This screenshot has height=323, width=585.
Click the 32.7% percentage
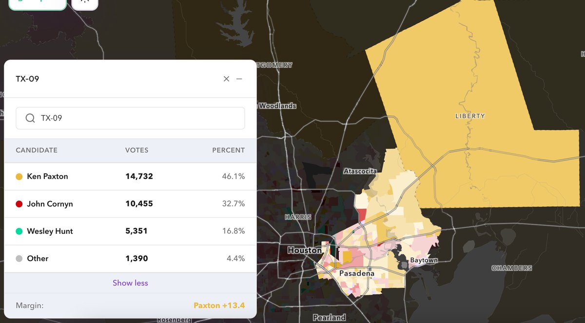tap(234, 204)
